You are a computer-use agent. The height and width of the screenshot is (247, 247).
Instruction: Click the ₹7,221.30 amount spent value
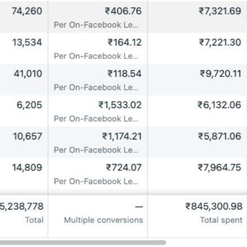[x=220, y=42]
